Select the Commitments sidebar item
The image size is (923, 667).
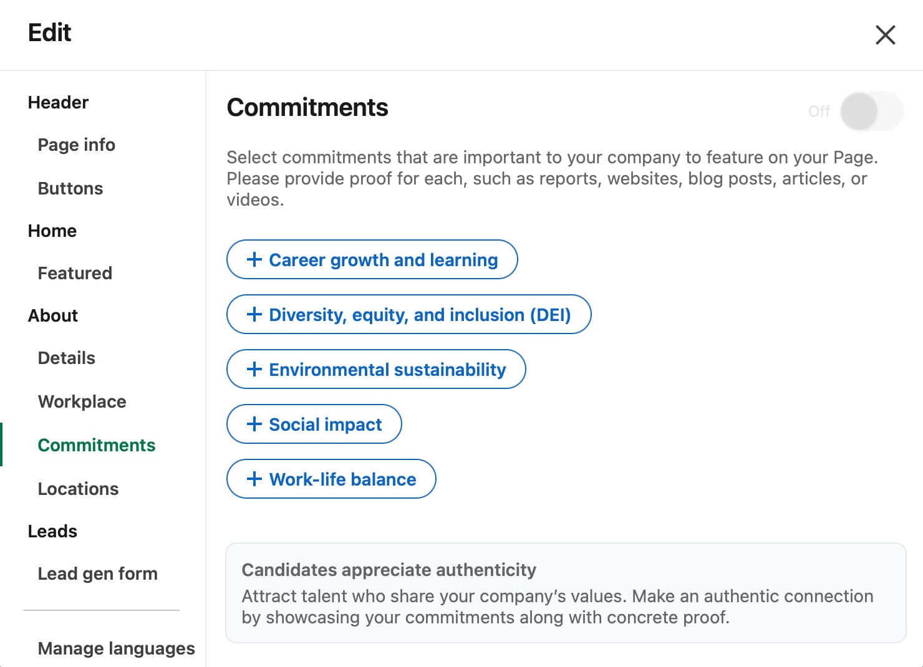(x=97, y=445)
